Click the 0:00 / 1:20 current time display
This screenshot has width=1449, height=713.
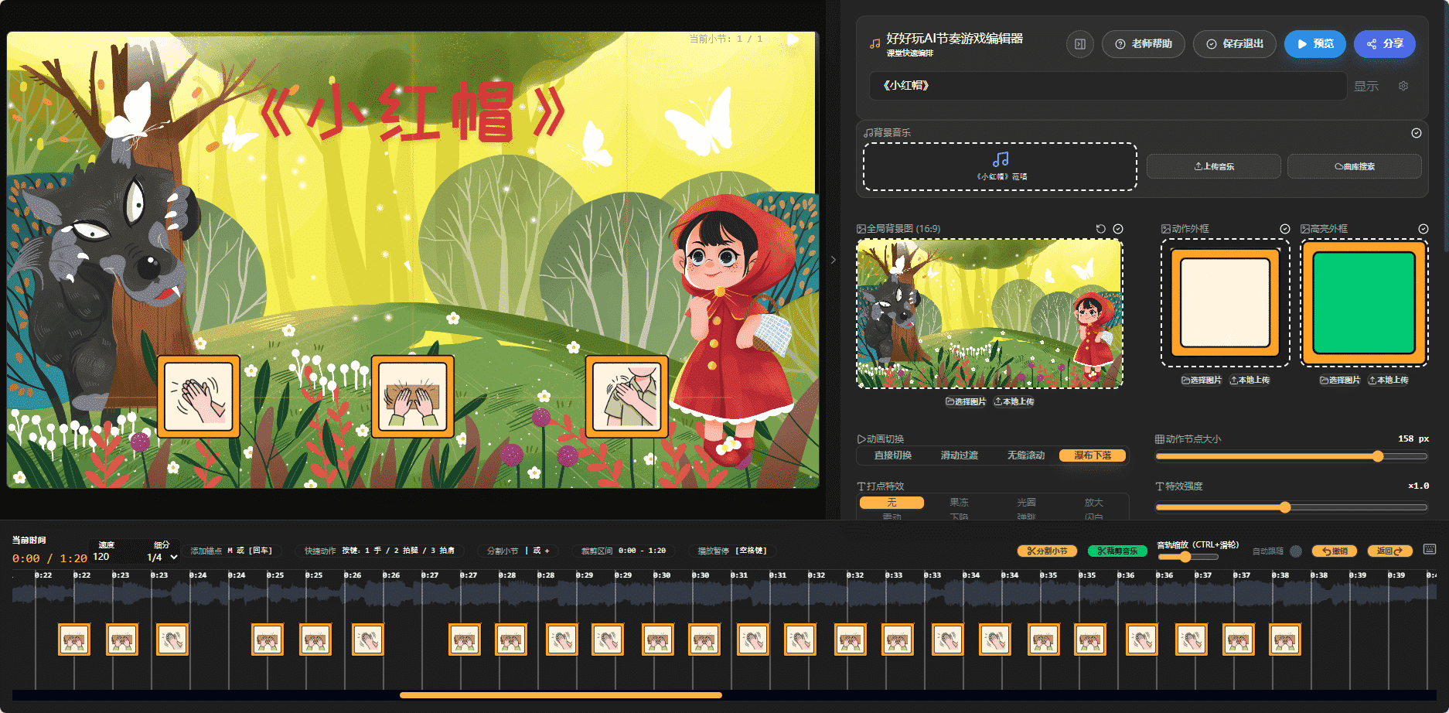pyautogui.click(x=49, y=558)
